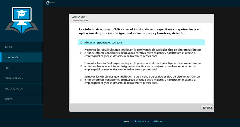
Task: Select the 'Ninguna respuesta es correcta' radio button
Action: [x=81, y=42]
